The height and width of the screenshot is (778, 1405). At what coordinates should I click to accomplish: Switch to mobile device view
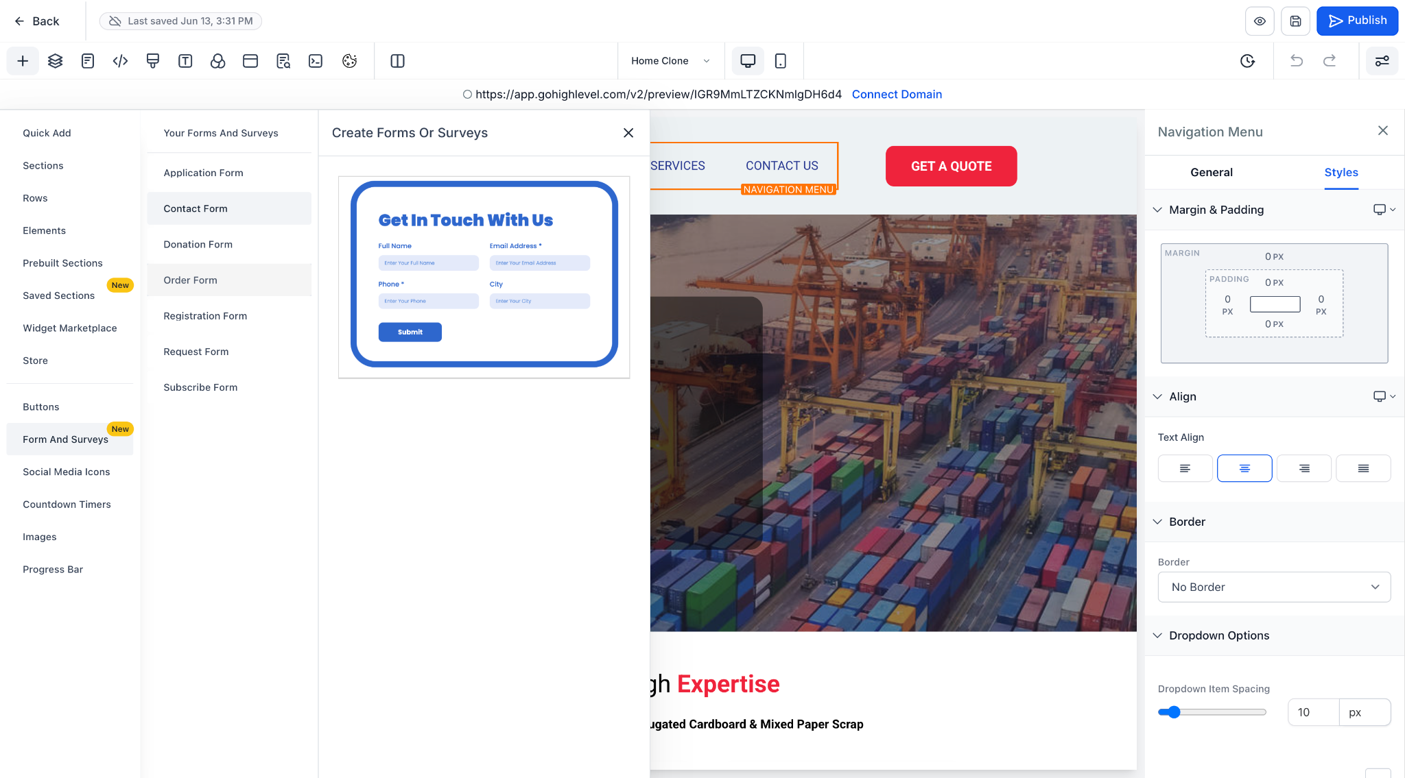click(780, 61)
